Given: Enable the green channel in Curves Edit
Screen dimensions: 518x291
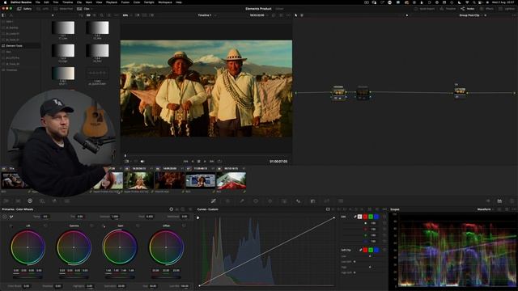Looking at the screenshot, I should pyautogui.click(x=371, y=217).
